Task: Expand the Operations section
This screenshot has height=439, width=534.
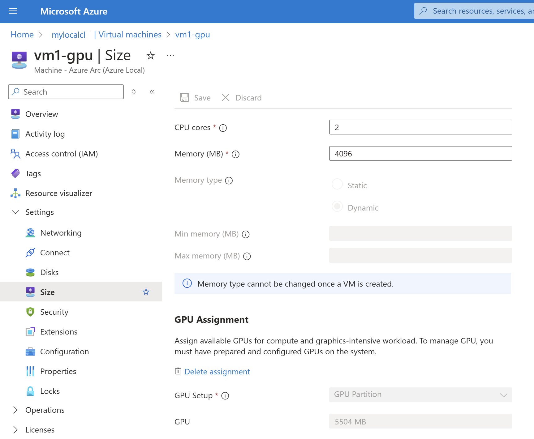Action: click(x=15, y=410)
